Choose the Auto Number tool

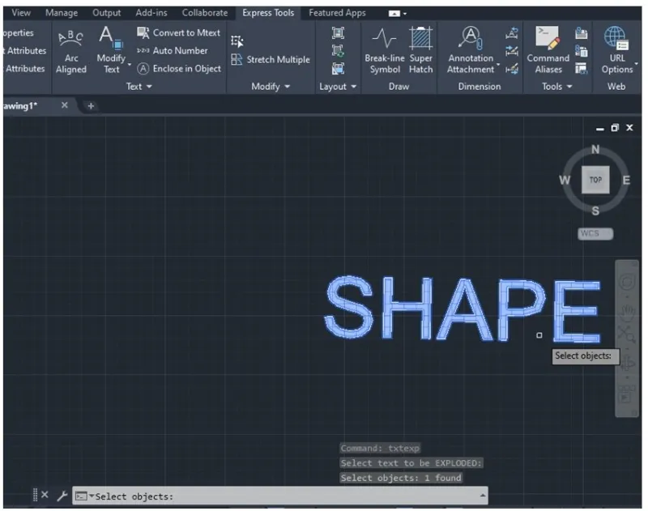(172, 51)
